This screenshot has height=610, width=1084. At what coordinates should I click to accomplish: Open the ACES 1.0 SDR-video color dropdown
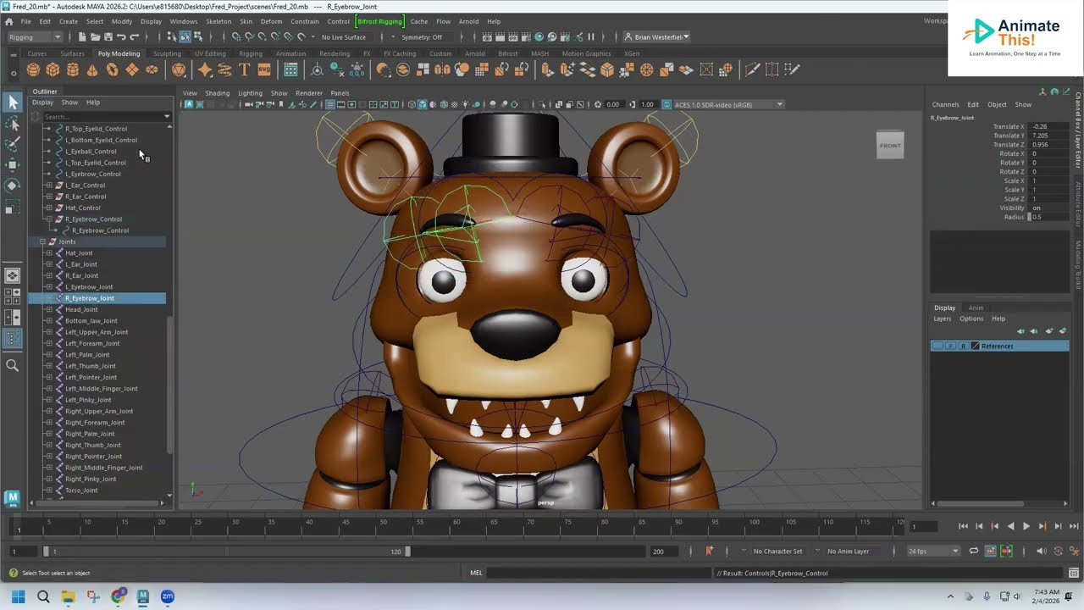click(x=724, y=105)
